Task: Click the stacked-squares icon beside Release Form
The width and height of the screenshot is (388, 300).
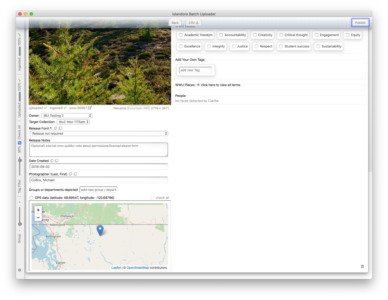Action: tap(60, 128)
